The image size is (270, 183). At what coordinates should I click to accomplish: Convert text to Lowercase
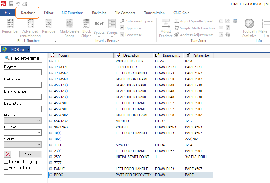point(131,35)
